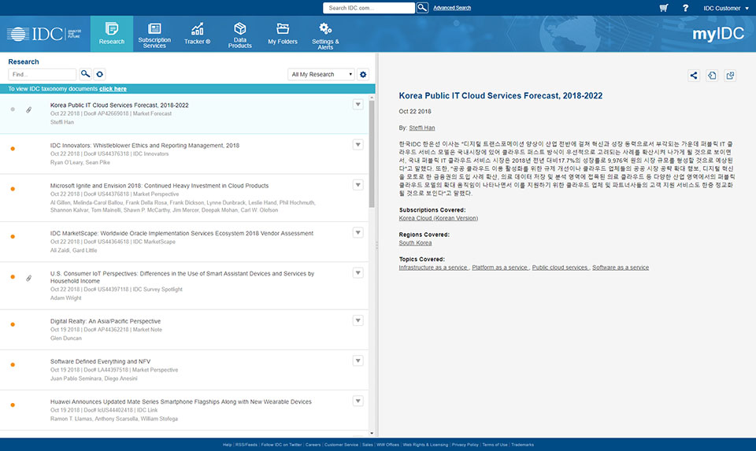
Task: Expand the IDC Customer account menu
Action: 725,8
